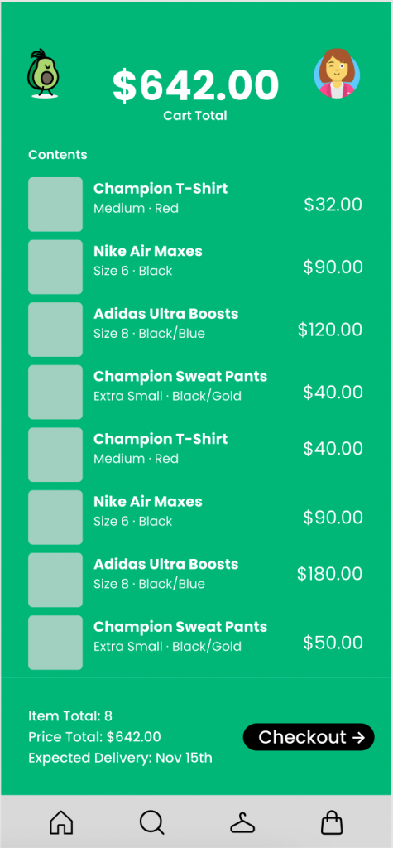Viewport: 393px width, 848px height.
Task: Open the first Nike Air Maxes item
Action: (x=195, y=267)
